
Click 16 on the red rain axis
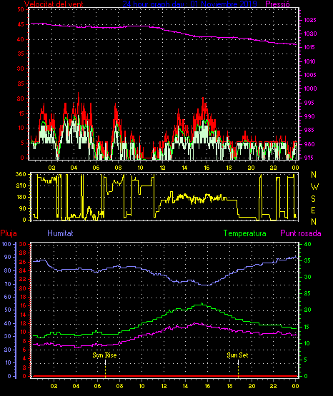pyautogui.click(x=23, y=305)
